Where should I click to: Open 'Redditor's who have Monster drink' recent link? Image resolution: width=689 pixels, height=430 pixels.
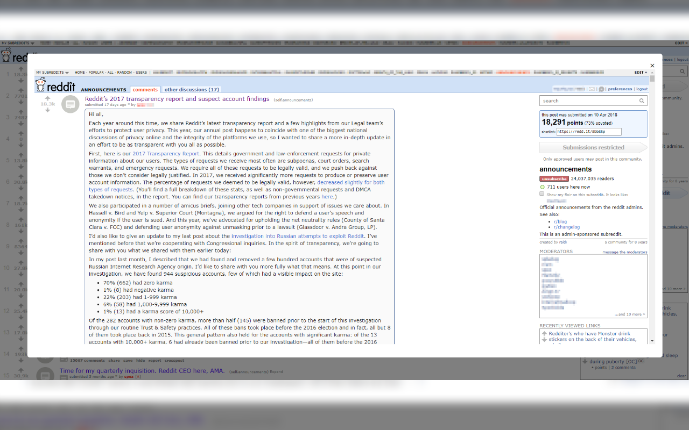click(x=592, y=336)
